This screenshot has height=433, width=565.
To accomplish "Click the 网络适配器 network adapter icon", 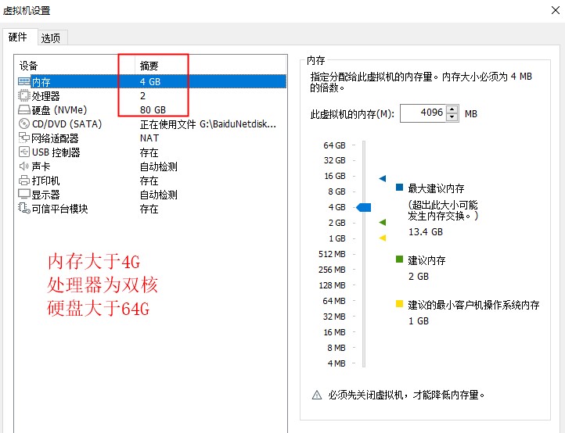I will tap(24, 138).
